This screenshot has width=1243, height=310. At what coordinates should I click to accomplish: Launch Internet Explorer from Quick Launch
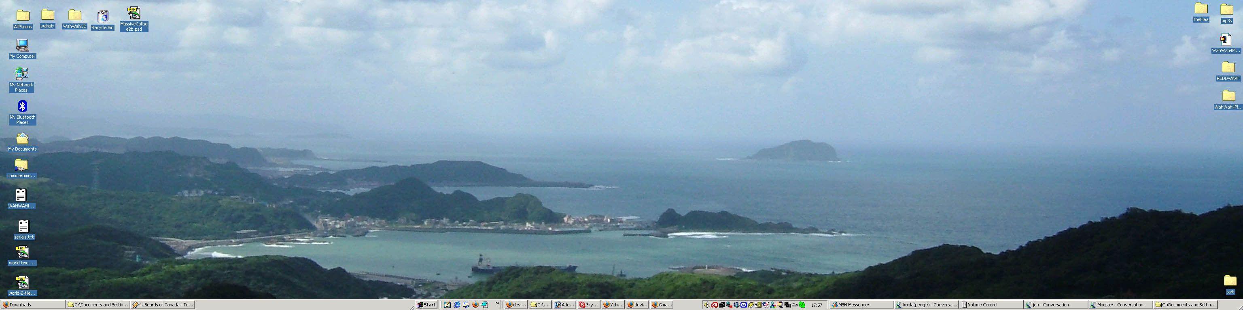[x=456, y=305]
